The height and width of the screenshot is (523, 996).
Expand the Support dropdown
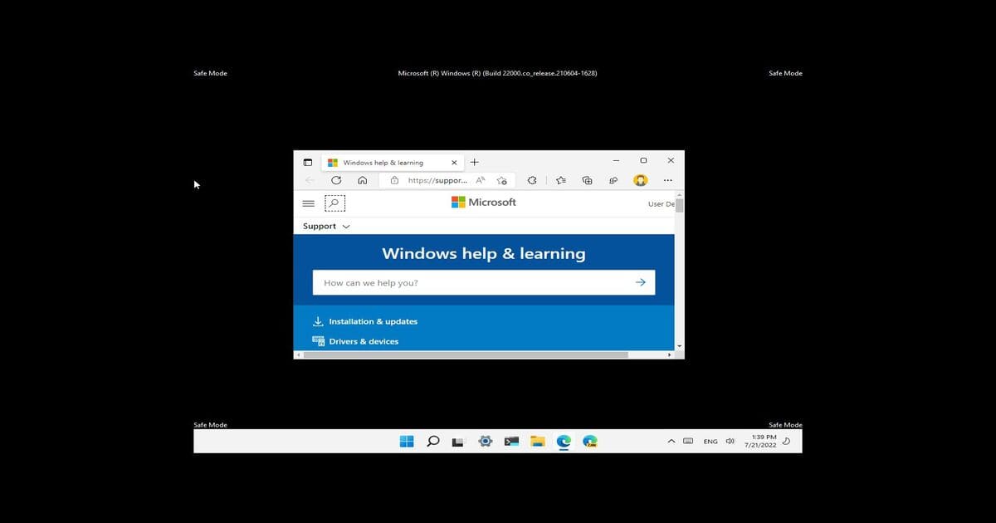point(325,226)
